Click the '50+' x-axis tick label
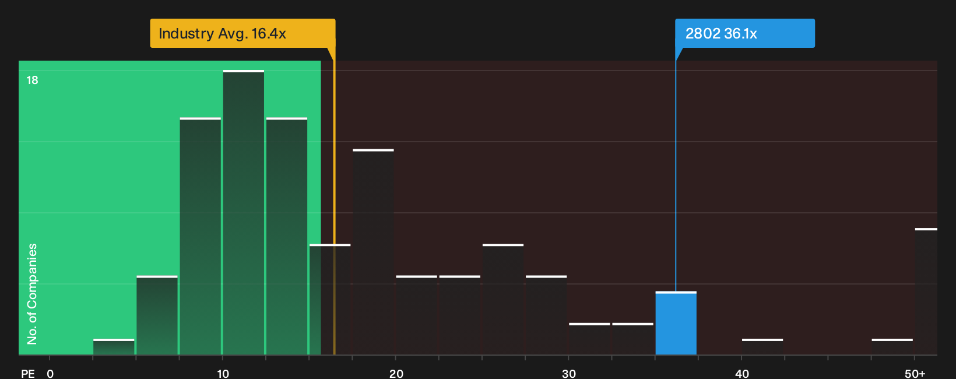956x379 pixels. [915, 374]
